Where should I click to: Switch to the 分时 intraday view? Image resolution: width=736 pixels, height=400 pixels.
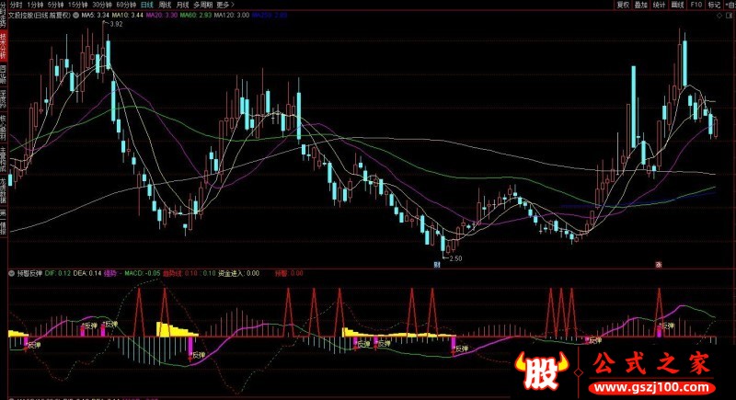pyautogui.click(x=16, y=5)
